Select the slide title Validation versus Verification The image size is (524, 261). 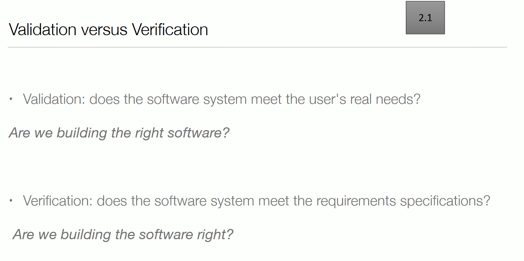108,30
